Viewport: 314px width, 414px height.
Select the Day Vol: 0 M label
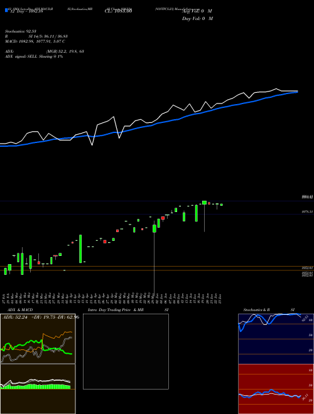[197, 18]
